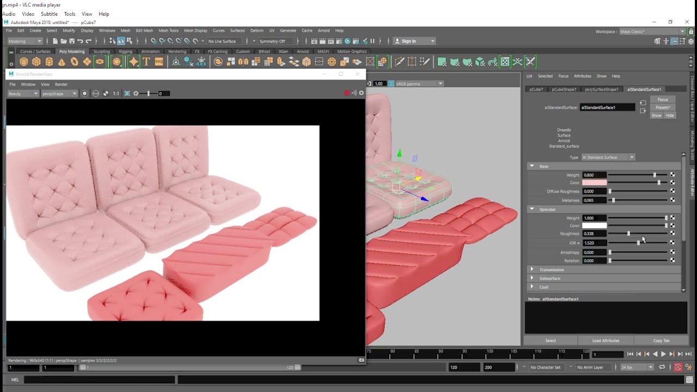The height and width of the screenshot is (392, 697).
Task: Click the Focus button
Action: (663, 100)
